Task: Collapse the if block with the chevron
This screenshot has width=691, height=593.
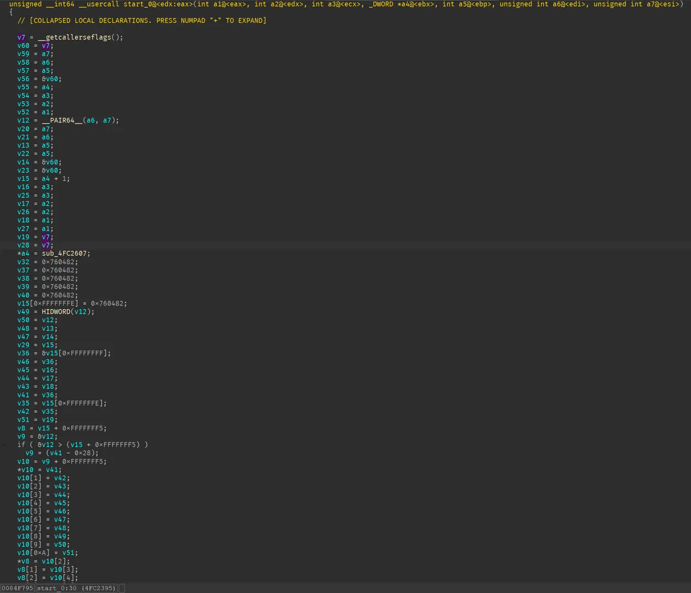Action: tap(4, 445)
